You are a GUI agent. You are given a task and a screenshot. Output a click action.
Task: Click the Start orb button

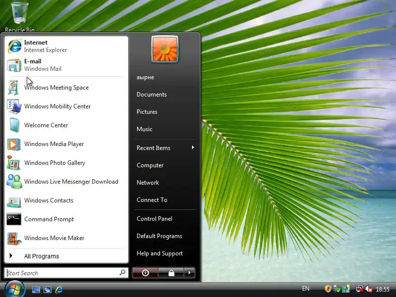point(15,289)
